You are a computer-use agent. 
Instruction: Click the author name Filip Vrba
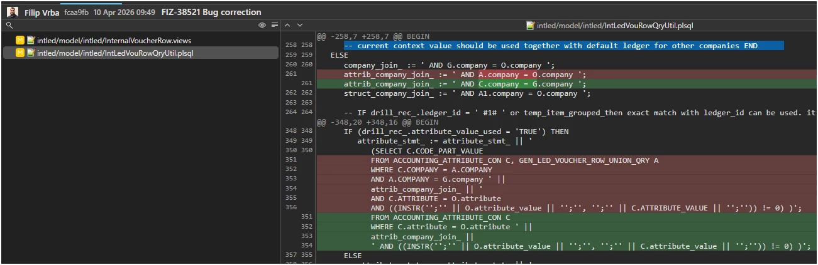[x=42, y=13]
